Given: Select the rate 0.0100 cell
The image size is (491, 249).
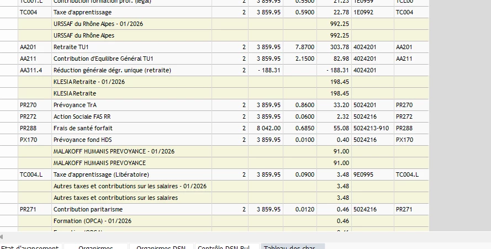Looking at the screenshot, I should point(300,140).
